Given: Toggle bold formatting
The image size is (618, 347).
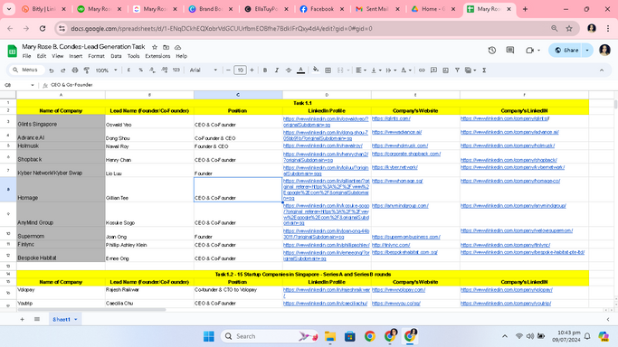Looking at the screenshot, I should 265,70.
